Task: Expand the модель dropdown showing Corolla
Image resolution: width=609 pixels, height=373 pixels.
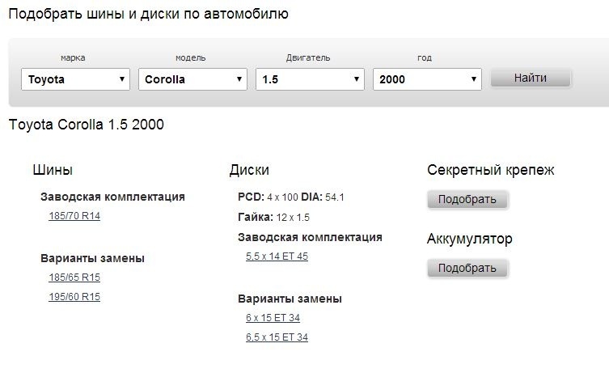Action: pos(192,79)
